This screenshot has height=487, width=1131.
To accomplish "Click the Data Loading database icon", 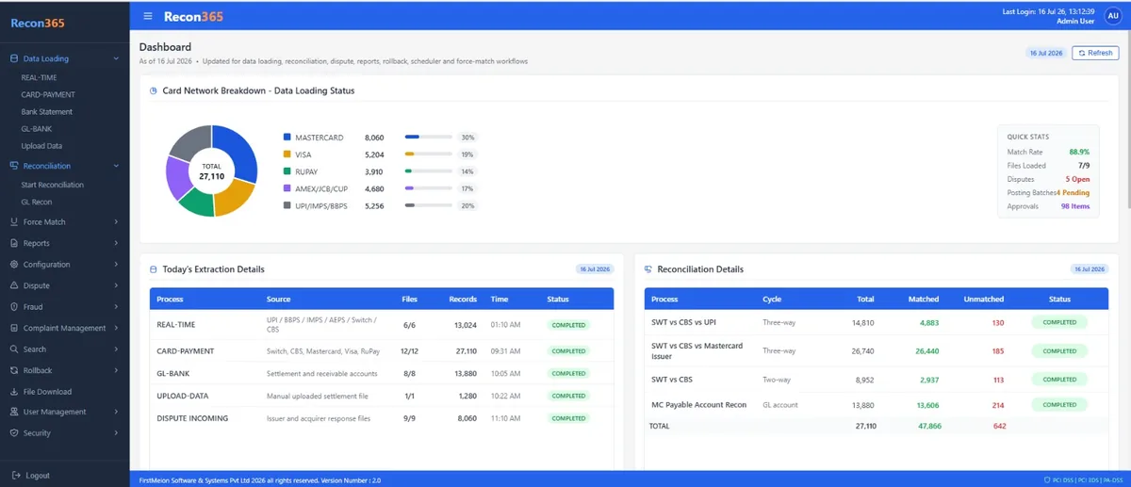I will click(x=14, y=58).
